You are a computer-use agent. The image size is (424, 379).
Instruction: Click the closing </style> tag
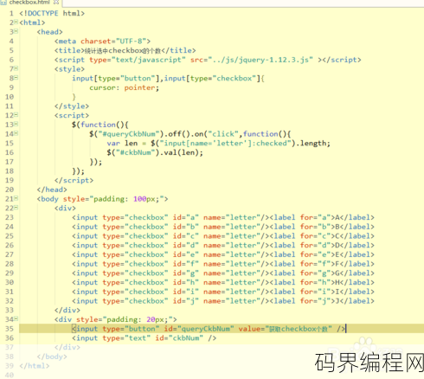[x=72, y=106]
